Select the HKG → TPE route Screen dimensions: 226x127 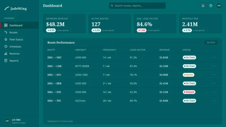point(54,101)
